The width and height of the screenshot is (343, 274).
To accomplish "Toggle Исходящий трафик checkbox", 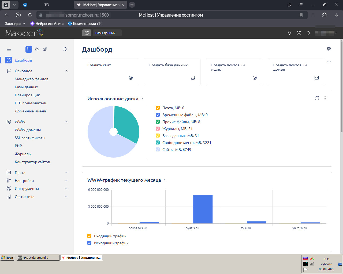I will 90,243.
